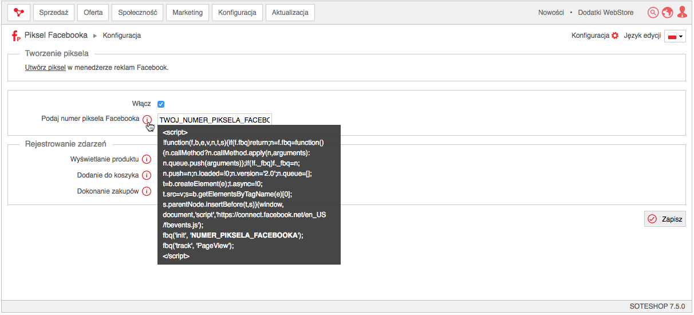Click the SOTESHOP 7.5.0 version text

657,306
